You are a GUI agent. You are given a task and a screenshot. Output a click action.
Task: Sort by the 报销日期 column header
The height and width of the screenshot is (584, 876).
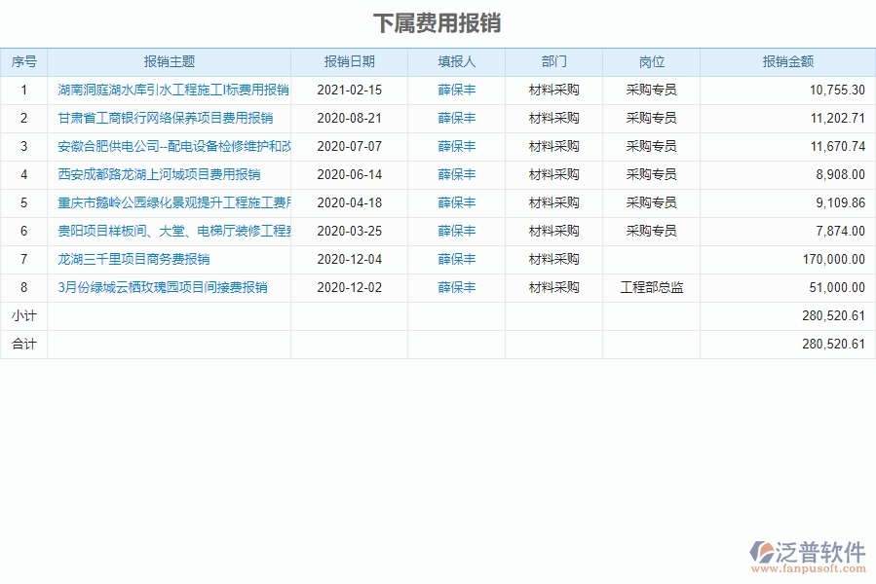tap(351, 60)
